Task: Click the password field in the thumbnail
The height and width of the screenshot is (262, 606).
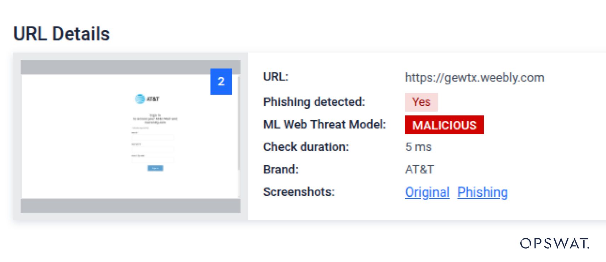Action: pyautogui.click(x=153, y=149)
